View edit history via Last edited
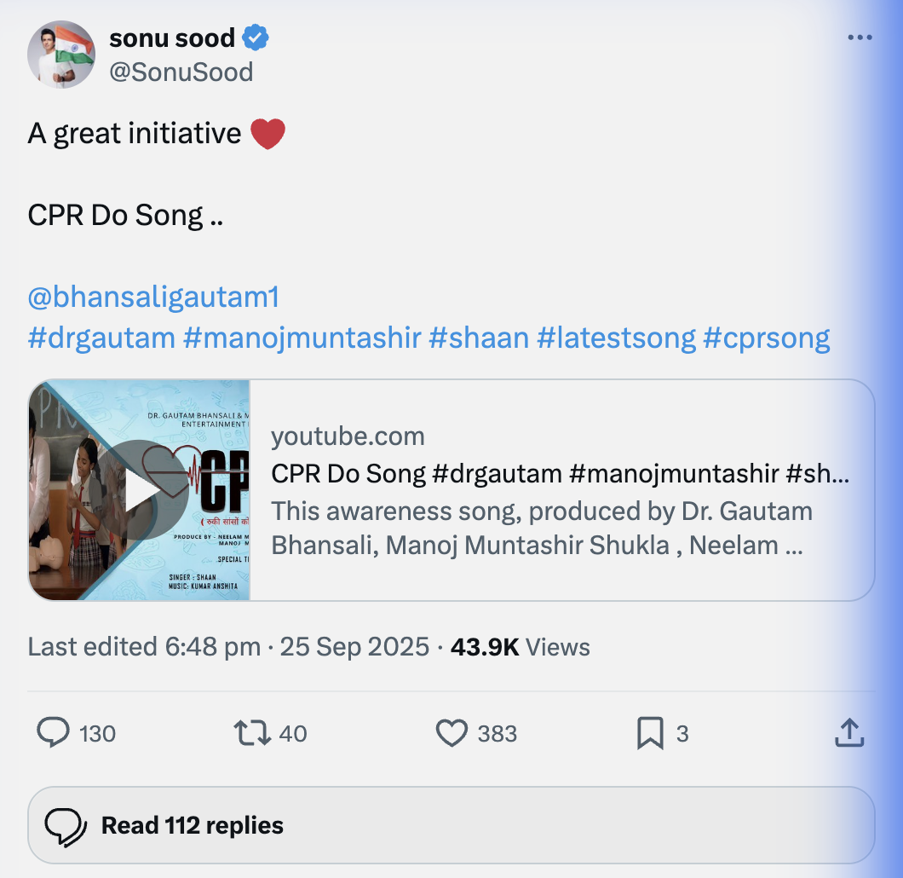 [144, 647]
